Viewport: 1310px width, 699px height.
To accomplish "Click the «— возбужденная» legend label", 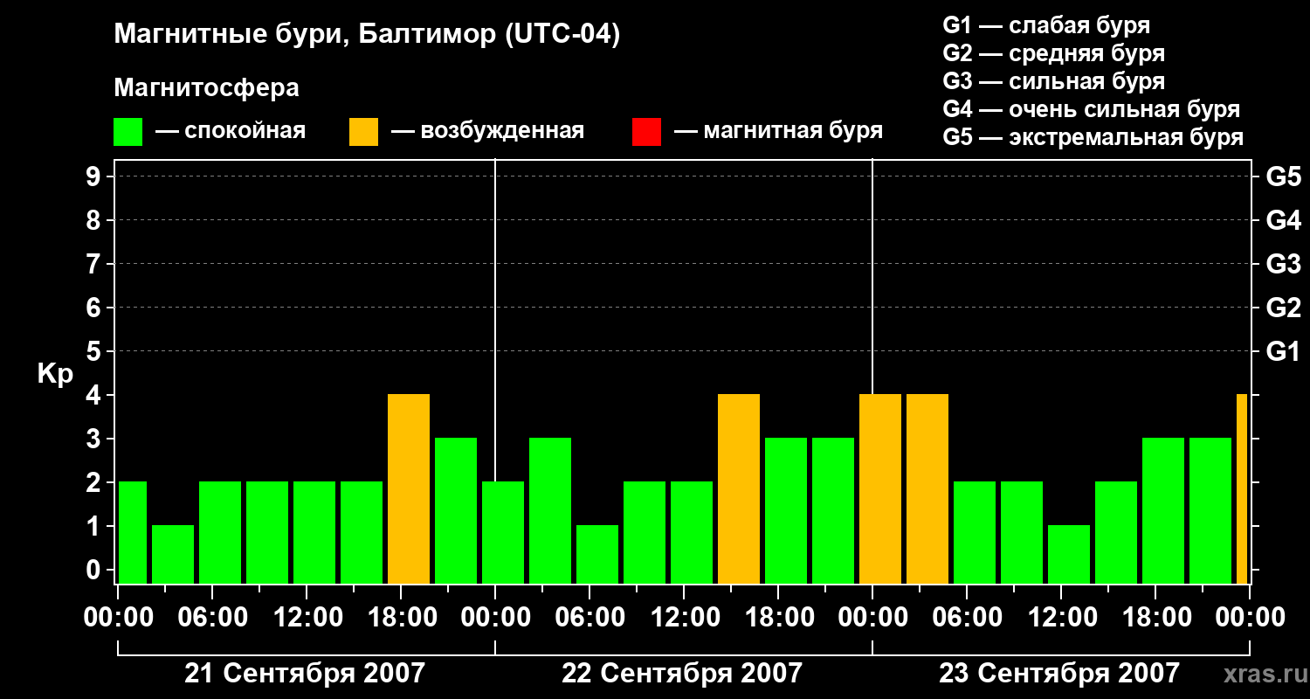I will click(487, 131).
